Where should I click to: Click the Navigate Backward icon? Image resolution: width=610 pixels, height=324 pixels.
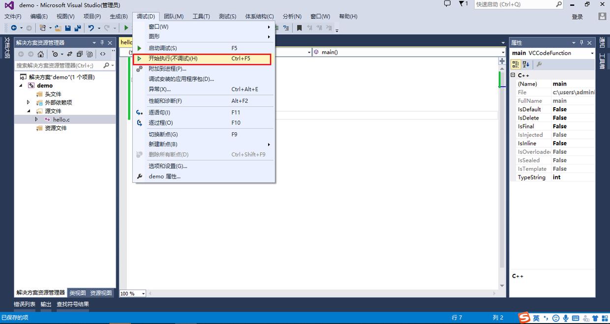(13, 28)
